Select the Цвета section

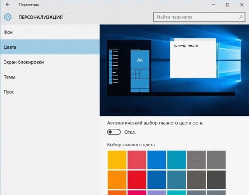click(50, 47)
